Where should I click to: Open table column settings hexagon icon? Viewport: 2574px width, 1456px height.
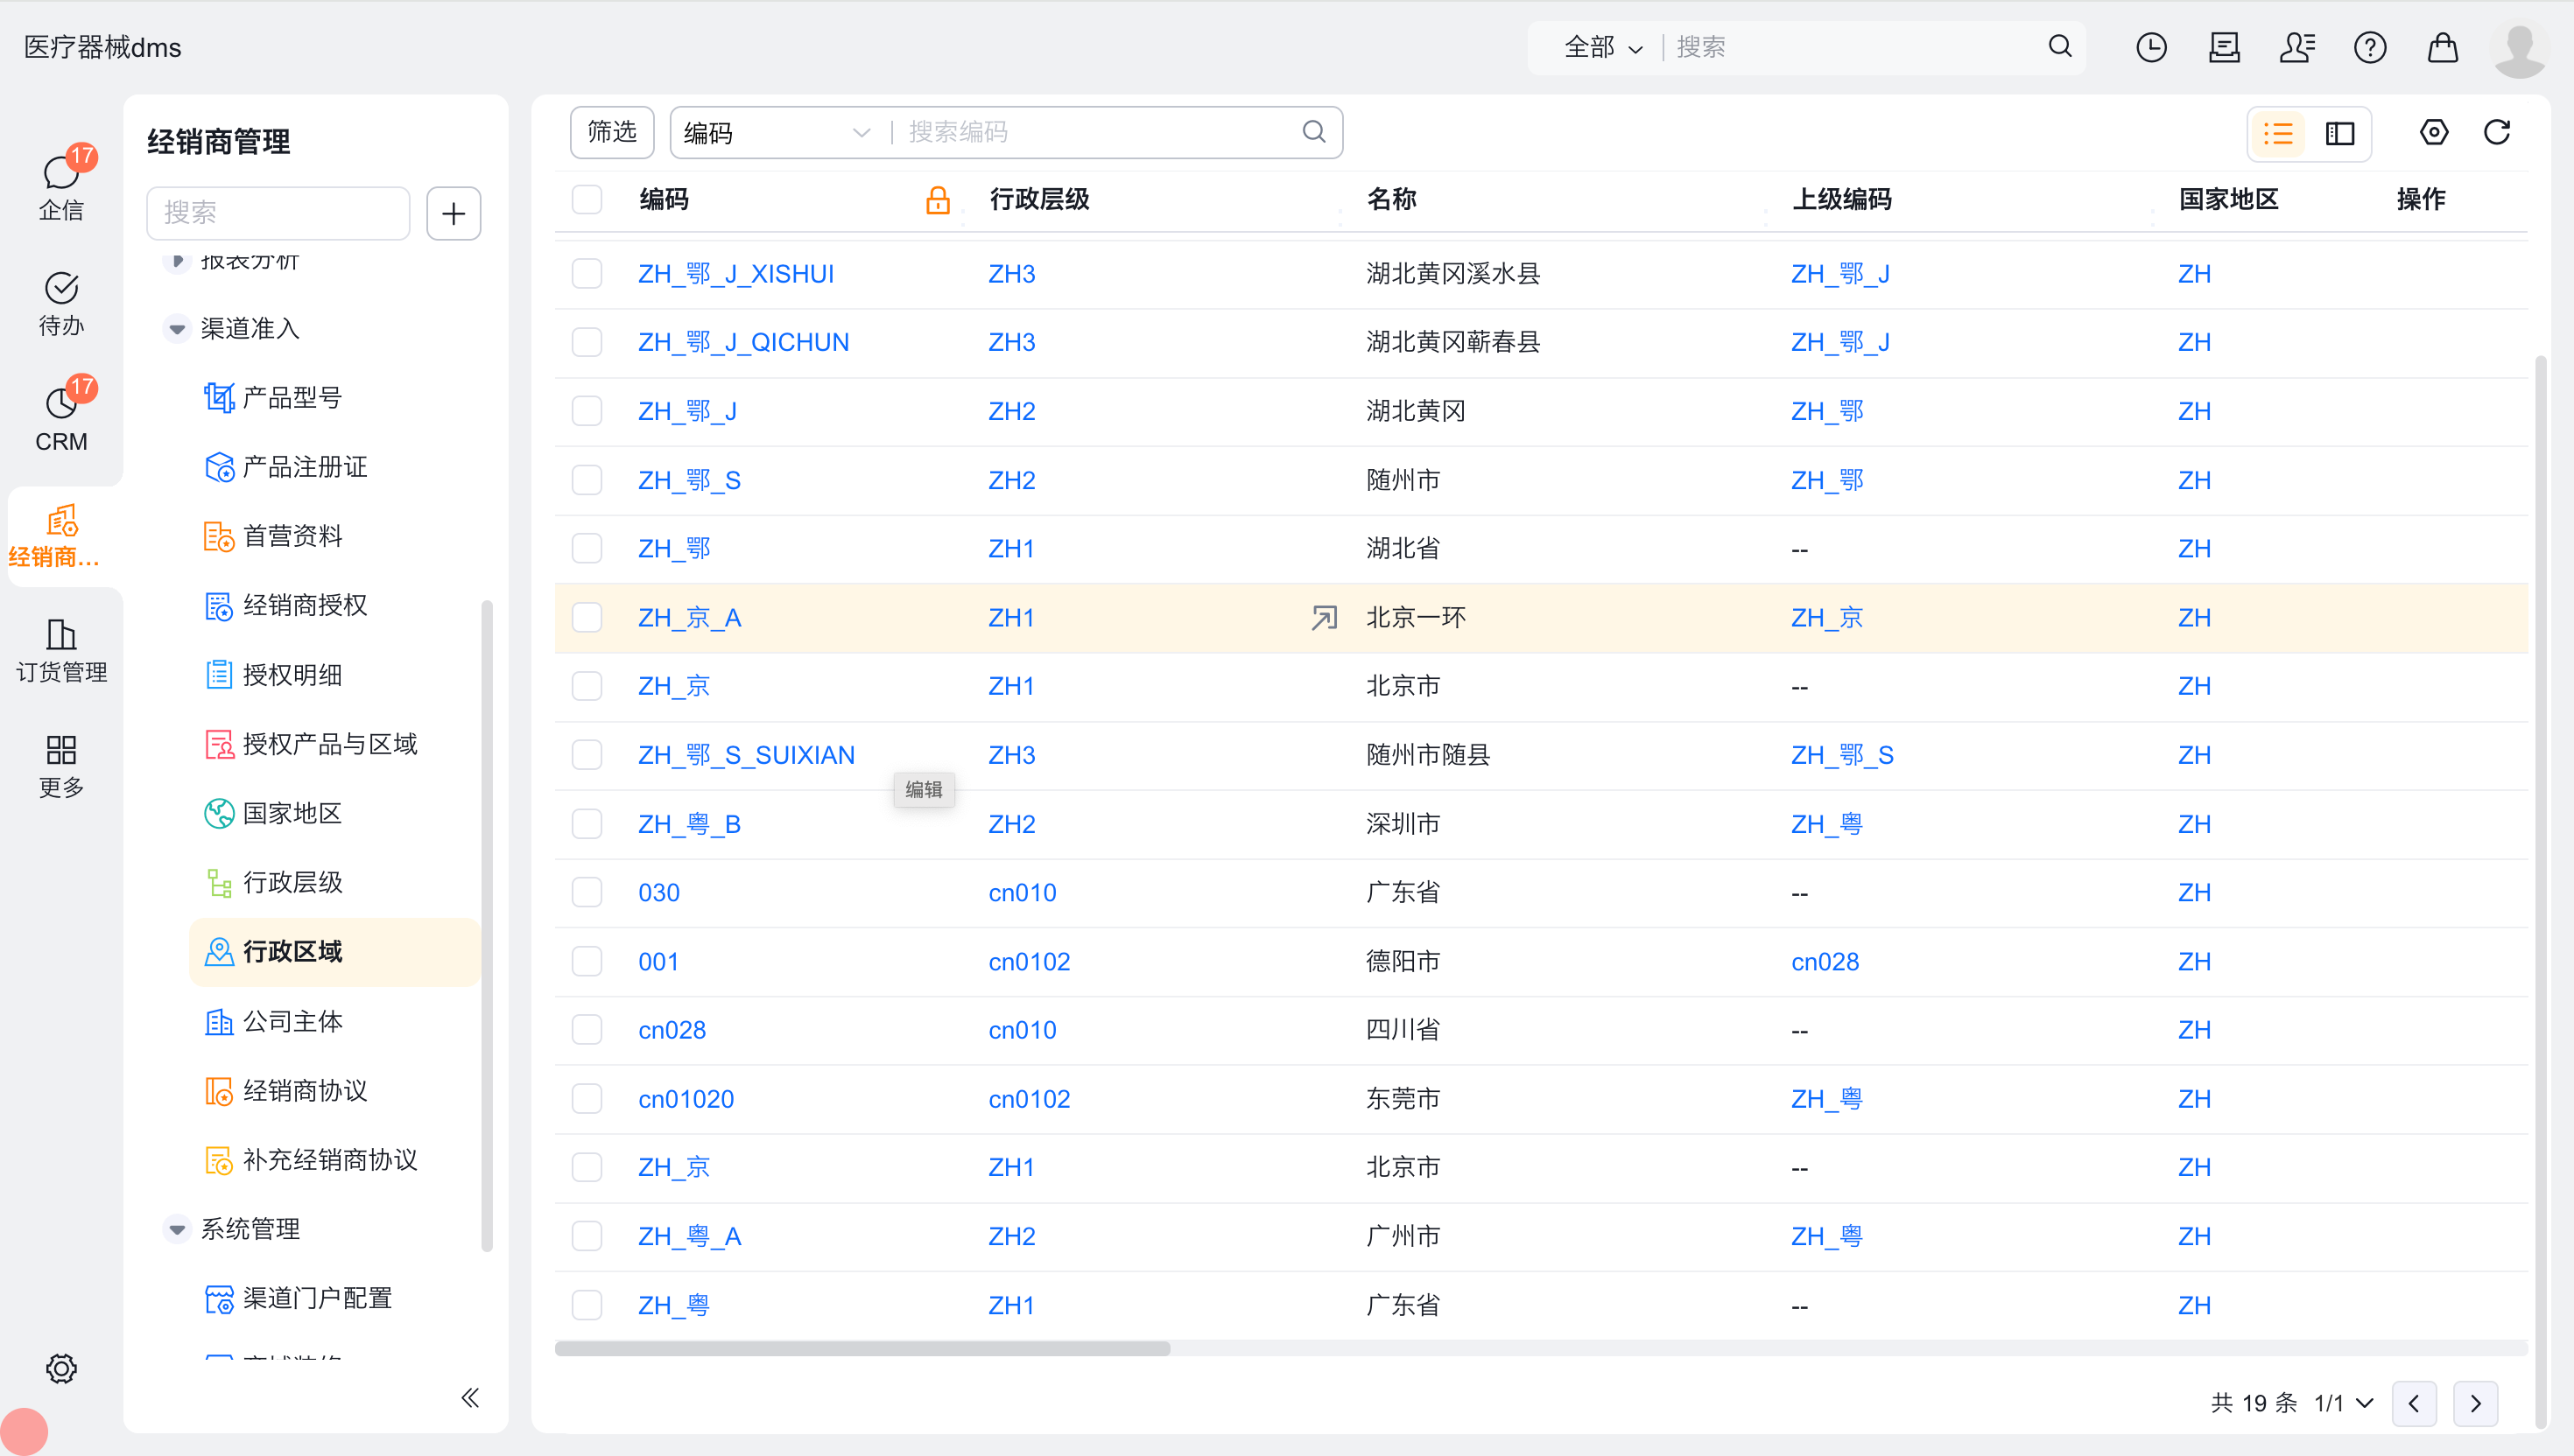[2434, 132]
